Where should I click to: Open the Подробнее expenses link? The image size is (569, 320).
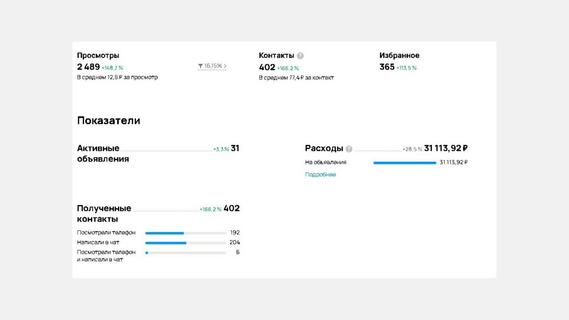[x=320, y=175]
